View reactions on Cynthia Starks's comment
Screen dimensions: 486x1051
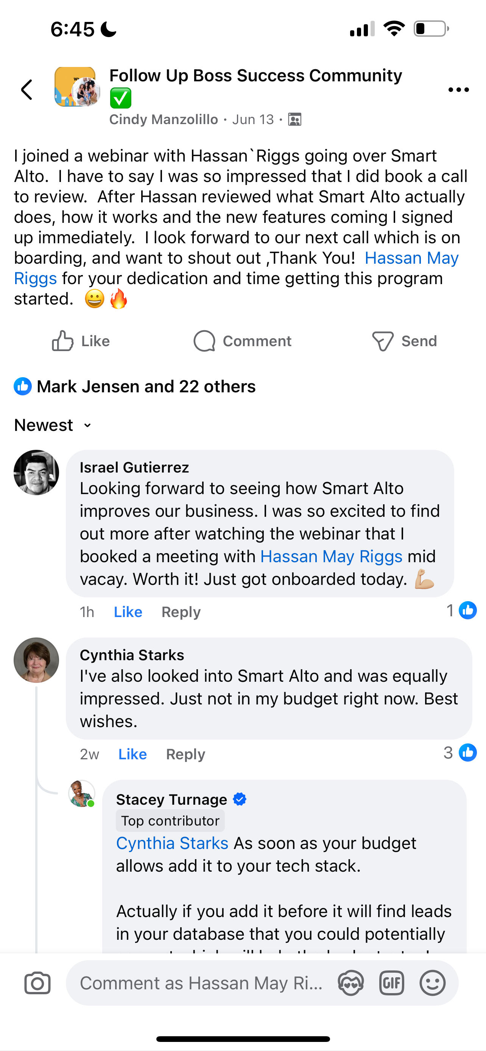coord(460,753)
